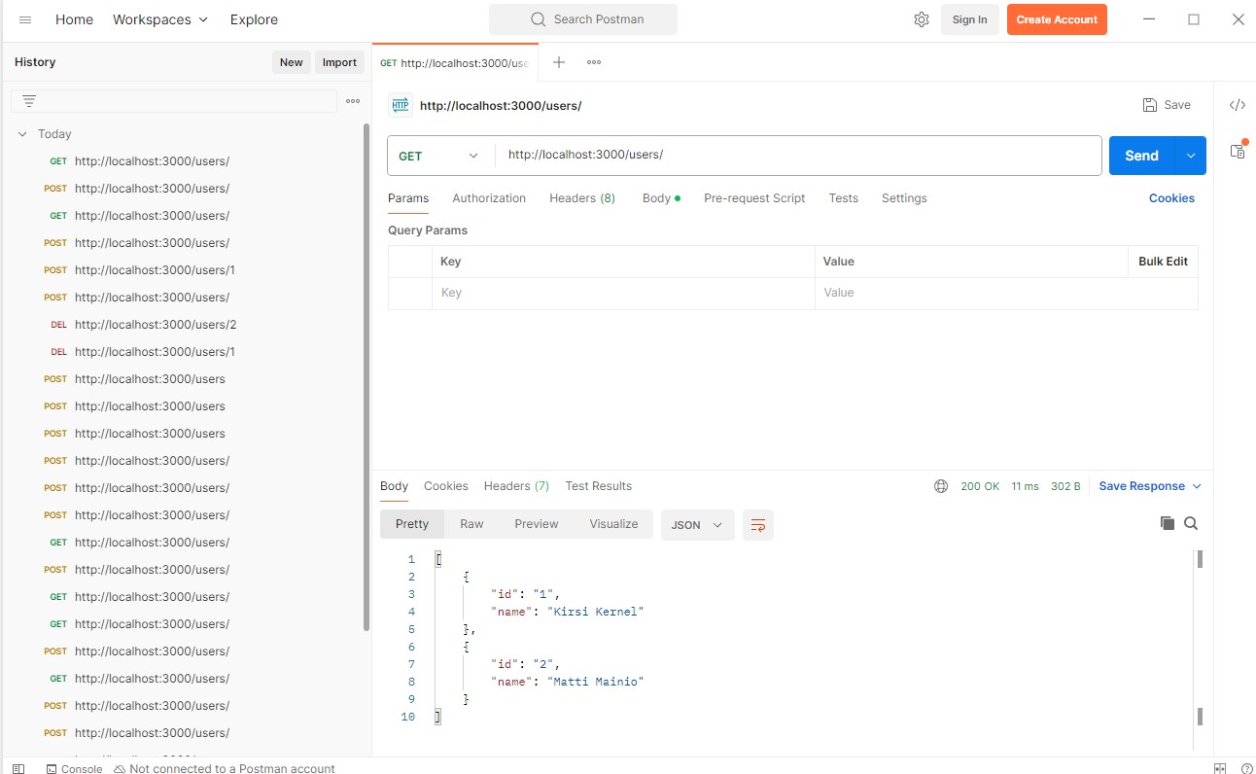Copy the response body with copy icon
The height and width of the screenshot is (774, 1256).
(x=1168, y=523)
